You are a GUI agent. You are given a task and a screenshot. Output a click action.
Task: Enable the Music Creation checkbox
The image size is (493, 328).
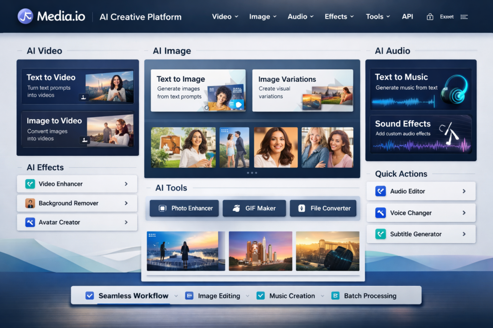[260, 296]
